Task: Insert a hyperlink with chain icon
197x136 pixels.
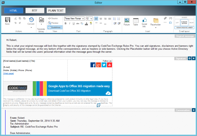Action: [x=165, y=18]
